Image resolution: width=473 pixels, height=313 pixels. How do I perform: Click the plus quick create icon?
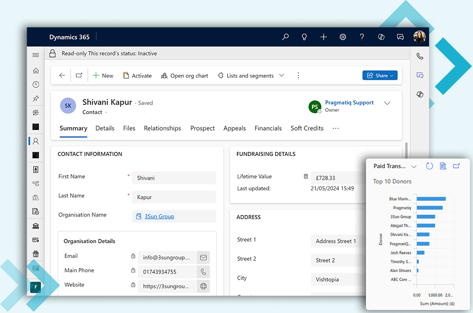[324, 37]
